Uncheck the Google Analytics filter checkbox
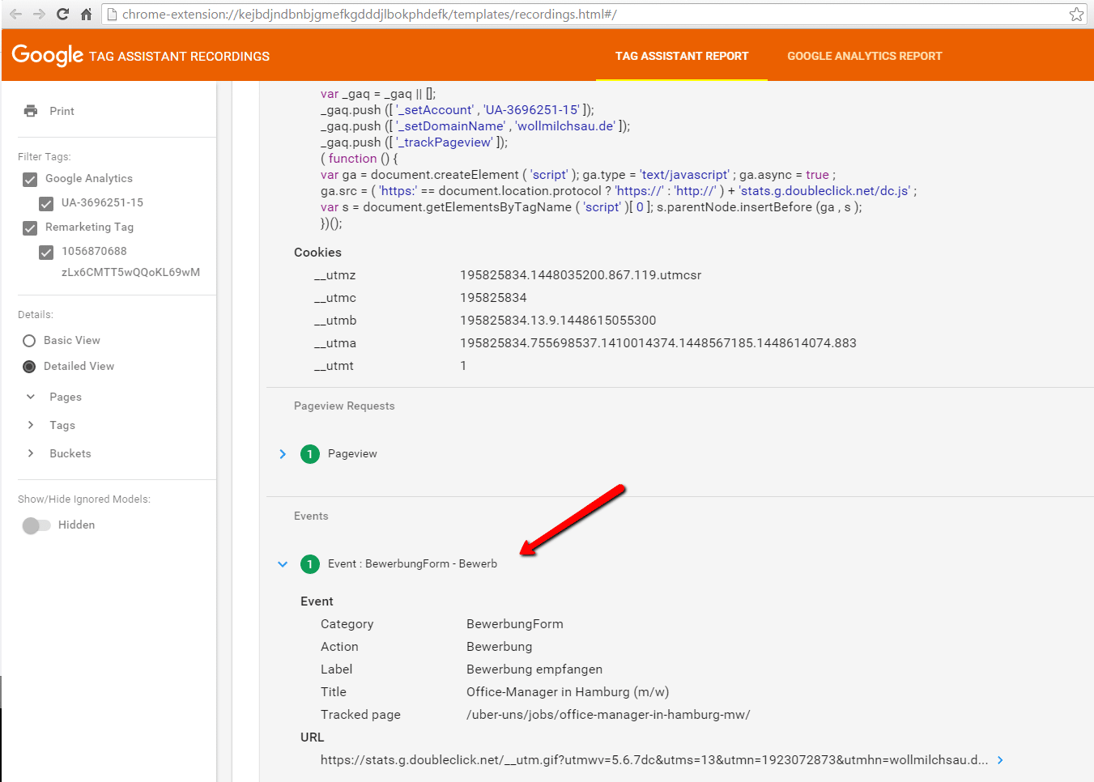The image size is (1094, 782). pos(30,180)
